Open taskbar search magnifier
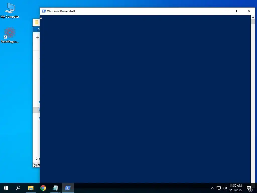 click(18, 188)
